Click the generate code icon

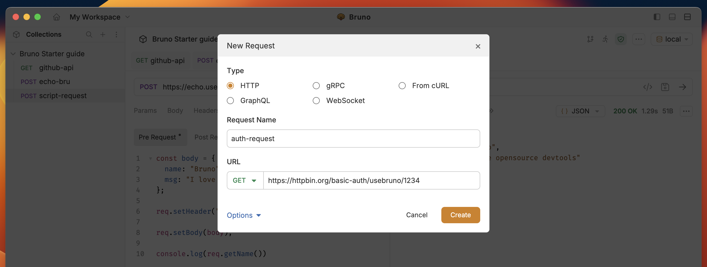[647, 87]
